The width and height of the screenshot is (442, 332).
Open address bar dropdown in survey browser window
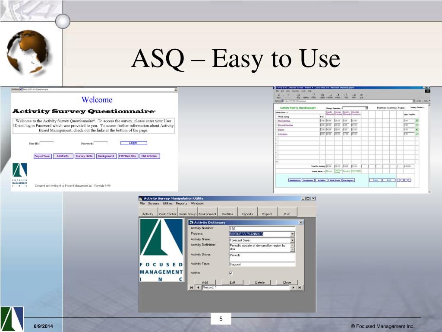[x=414, y=101]
